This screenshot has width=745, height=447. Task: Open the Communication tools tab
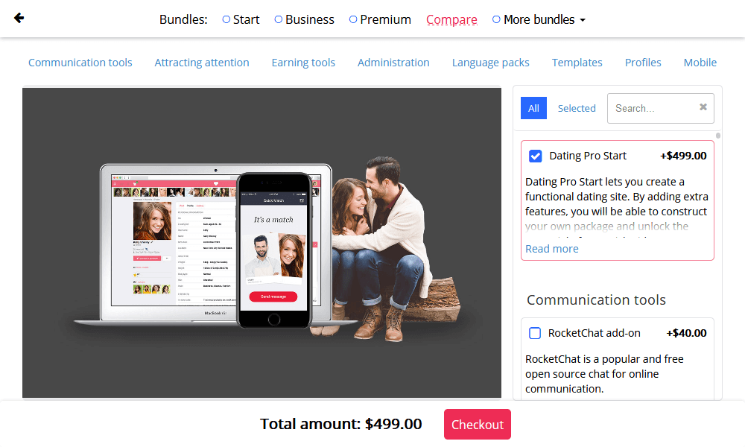[x=80, y=63]
